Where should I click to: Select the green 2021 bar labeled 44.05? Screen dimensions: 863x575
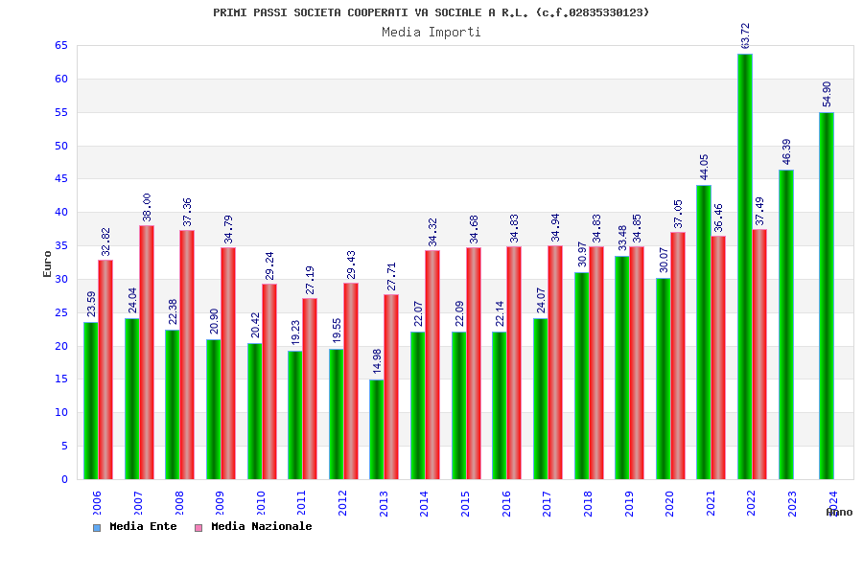point(704,333)
